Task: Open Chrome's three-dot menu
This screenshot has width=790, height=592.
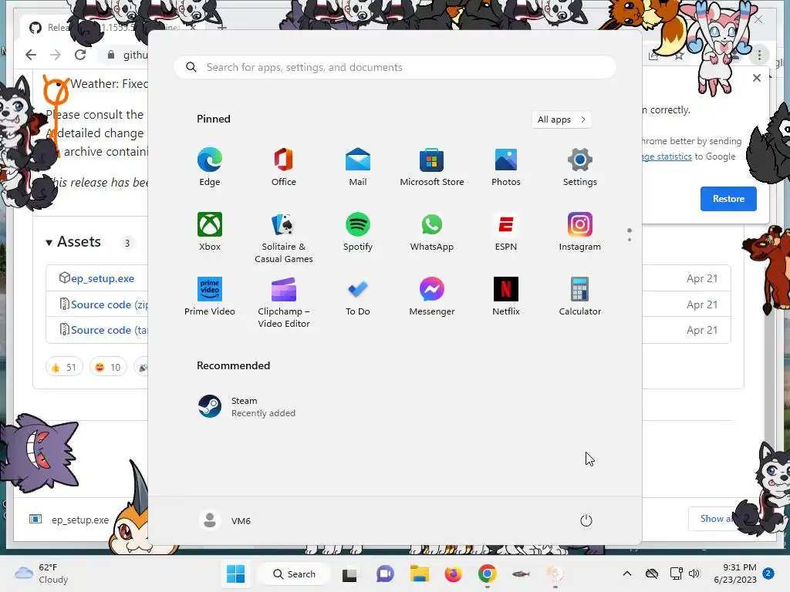Action: 760,55
